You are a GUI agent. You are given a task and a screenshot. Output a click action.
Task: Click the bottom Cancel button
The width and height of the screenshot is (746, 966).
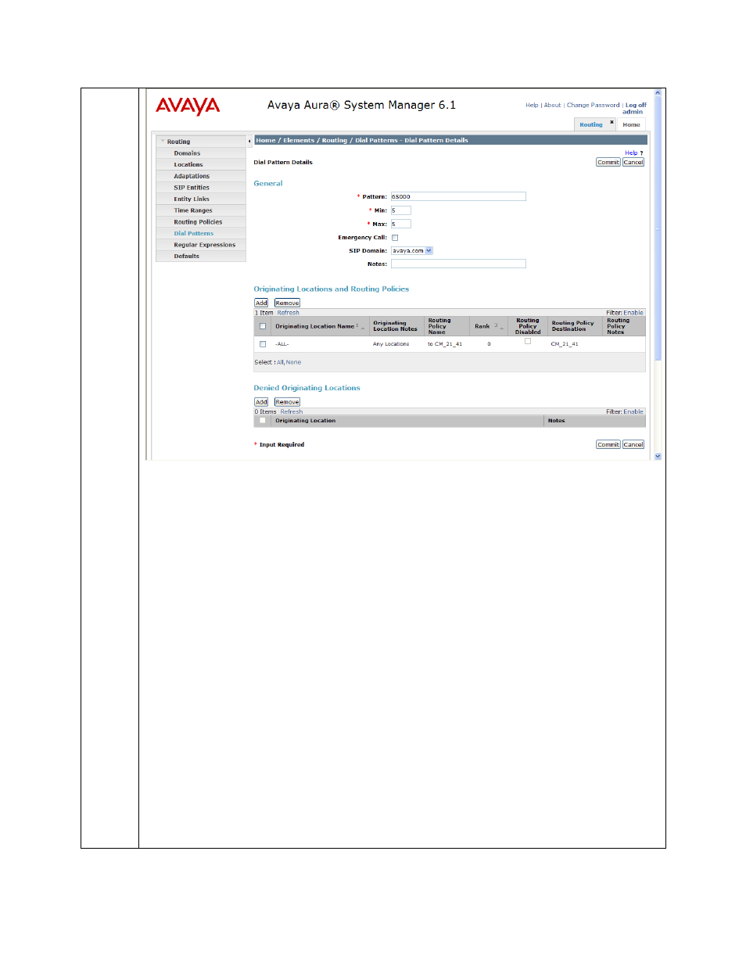(633, 445)
